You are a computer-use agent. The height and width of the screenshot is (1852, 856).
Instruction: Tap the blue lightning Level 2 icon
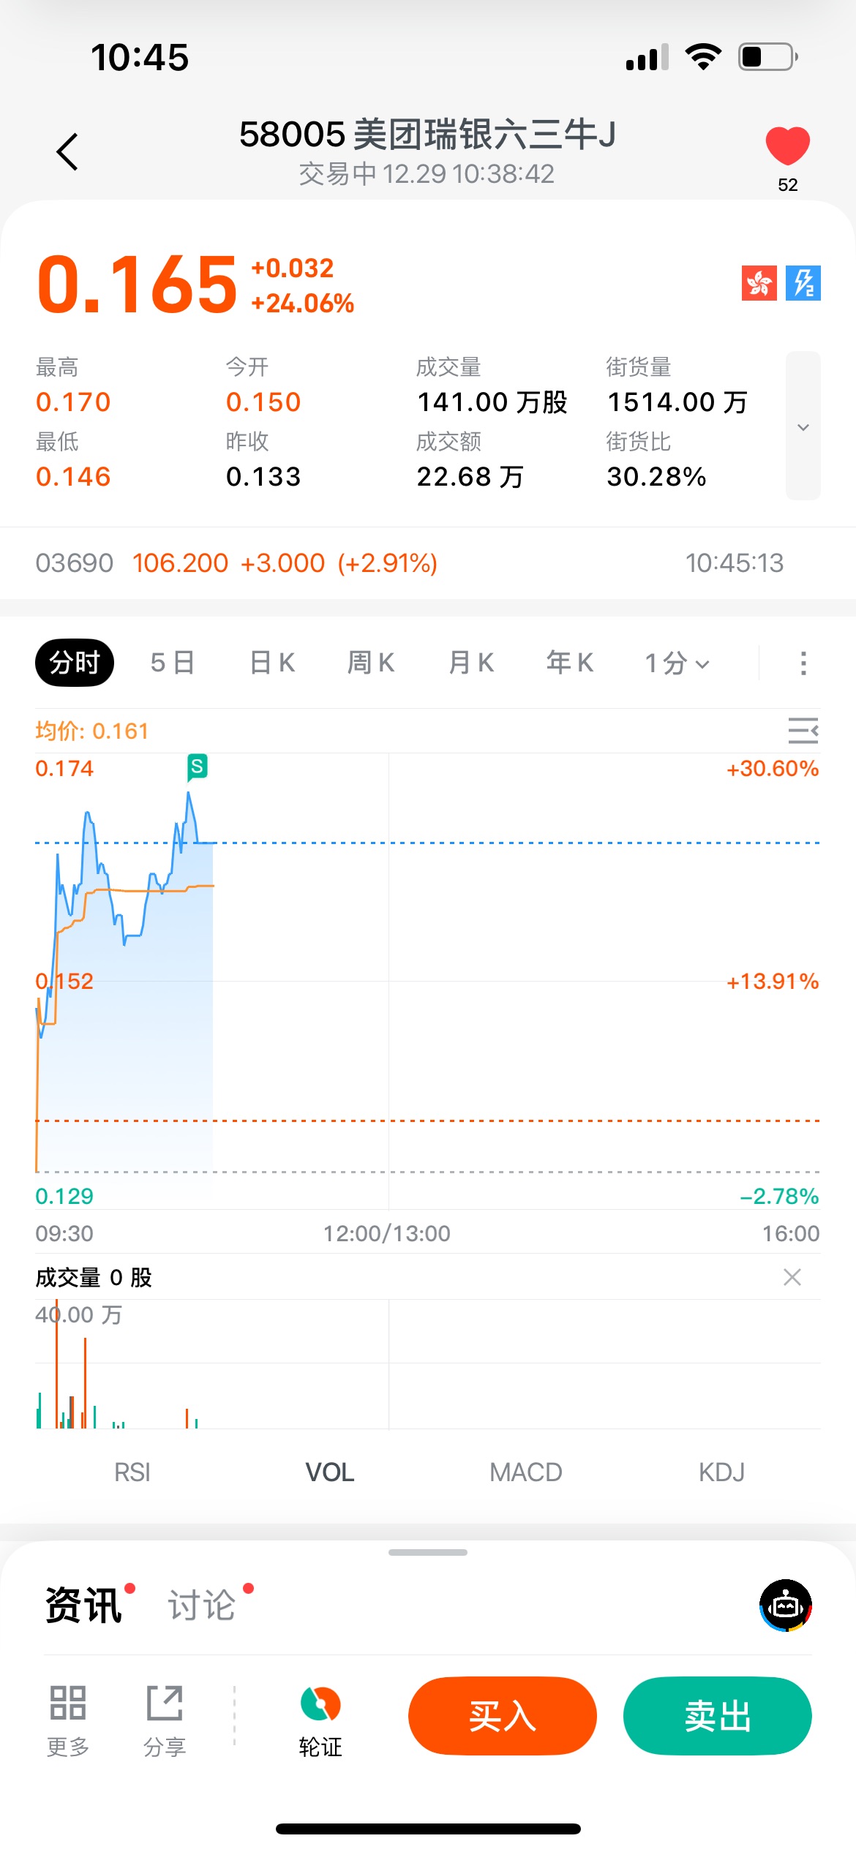(803, 283)
